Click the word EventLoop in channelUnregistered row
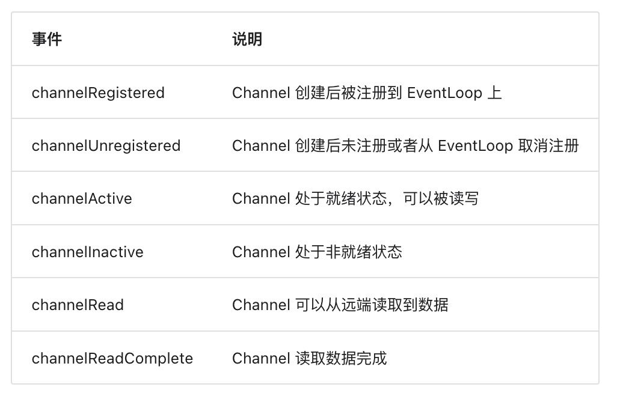Image resolution: width=617 pixels, height=399 pixels. pos(475,146)
